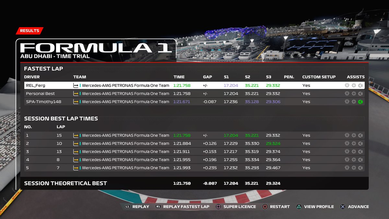This screenshot has width=389, height=219.
Task: Click arrow icon beside SPA-Timothy148's team name
Action: (x=76, y=102)
